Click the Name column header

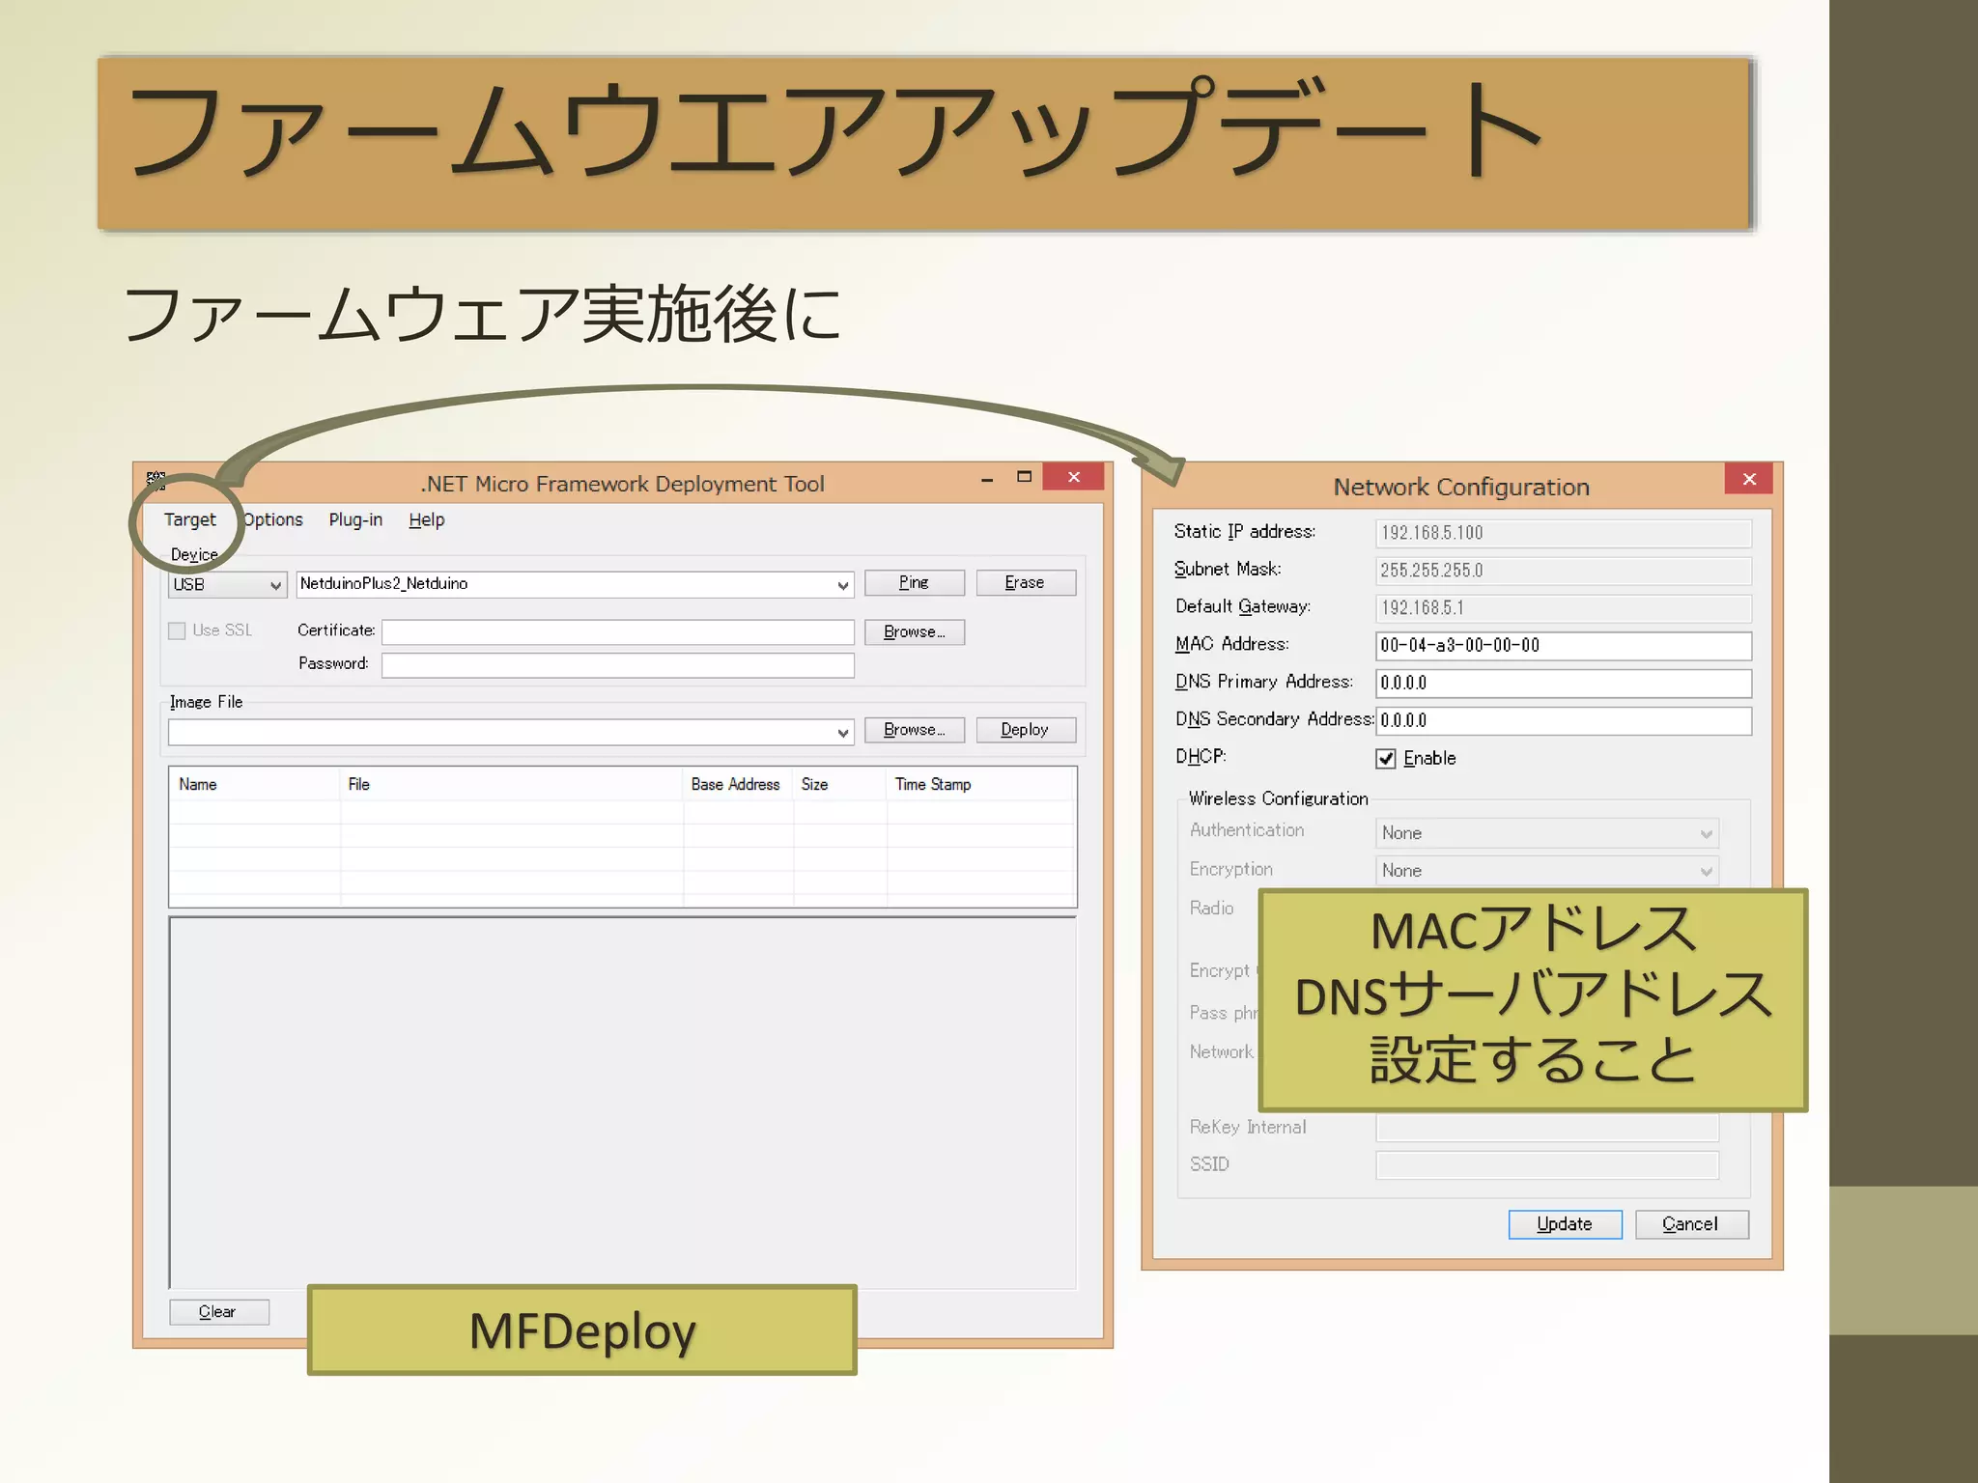pos(255,784)
